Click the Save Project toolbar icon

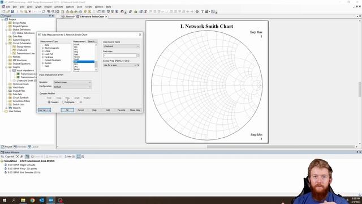pos(12,11)
